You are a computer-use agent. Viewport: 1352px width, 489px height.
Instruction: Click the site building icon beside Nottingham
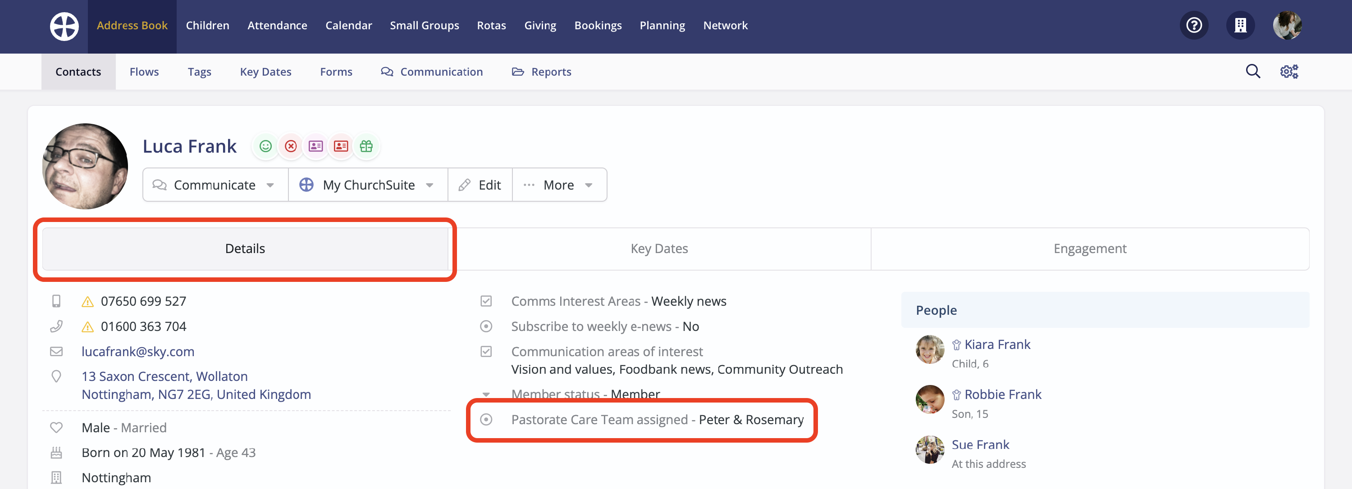(56, 477)
